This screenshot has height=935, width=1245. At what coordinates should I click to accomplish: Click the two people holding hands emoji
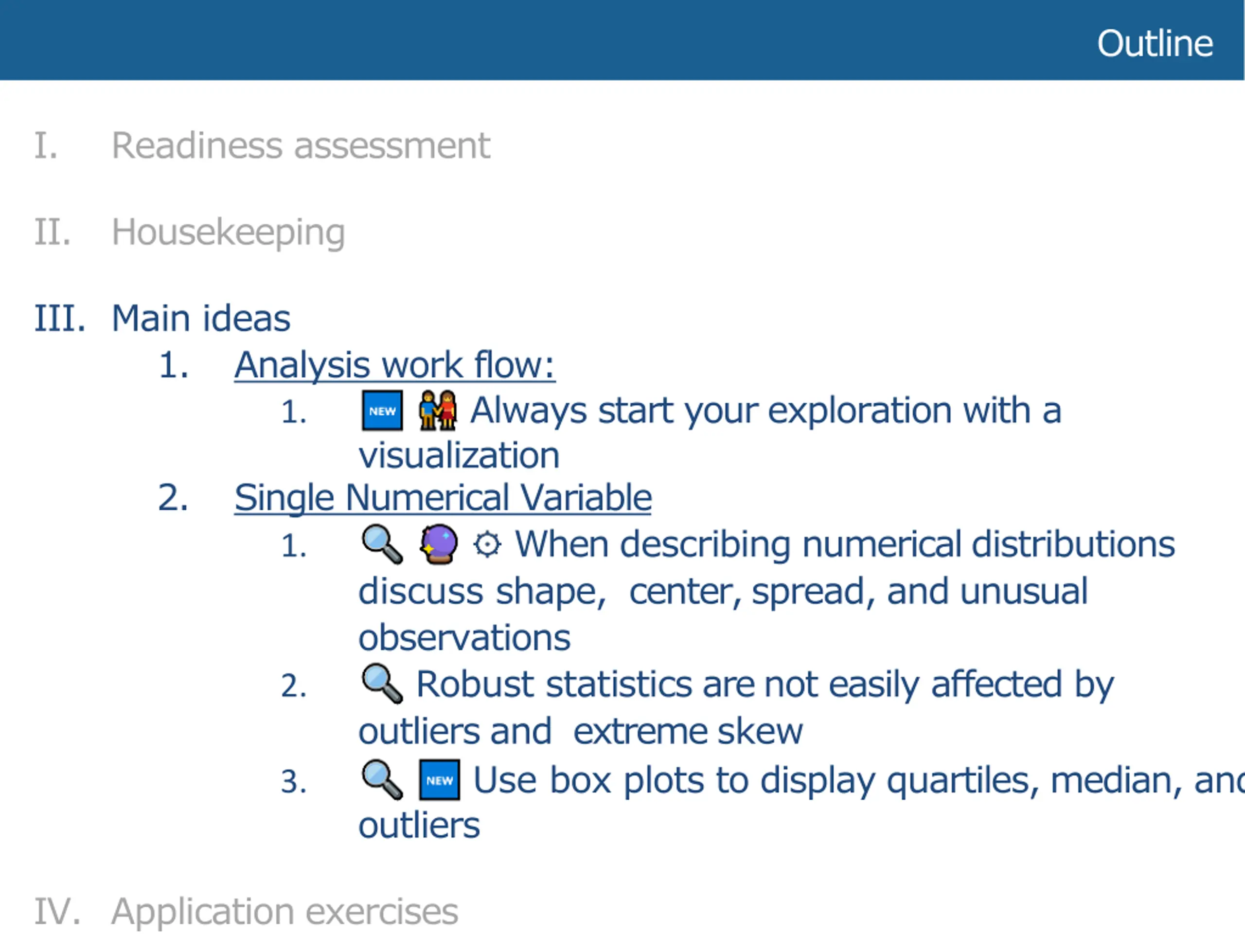pyautogui.click(x=438, y=411)
